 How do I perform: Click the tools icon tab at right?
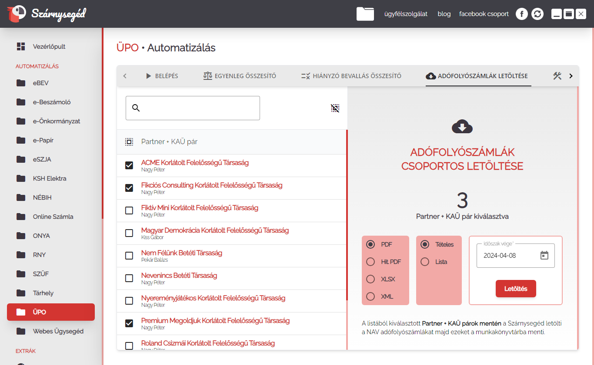pos(557,76)
